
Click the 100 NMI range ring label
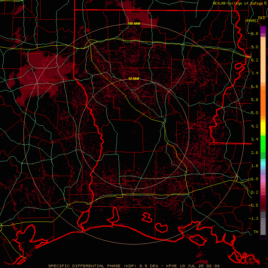pyautogui.click(x=134, y=24)
